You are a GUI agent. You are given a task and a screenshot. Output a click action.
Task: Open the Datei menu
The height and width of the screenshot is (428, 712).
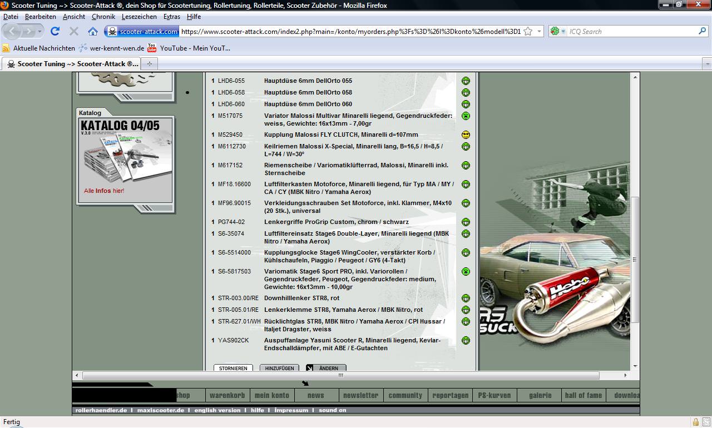11,17
